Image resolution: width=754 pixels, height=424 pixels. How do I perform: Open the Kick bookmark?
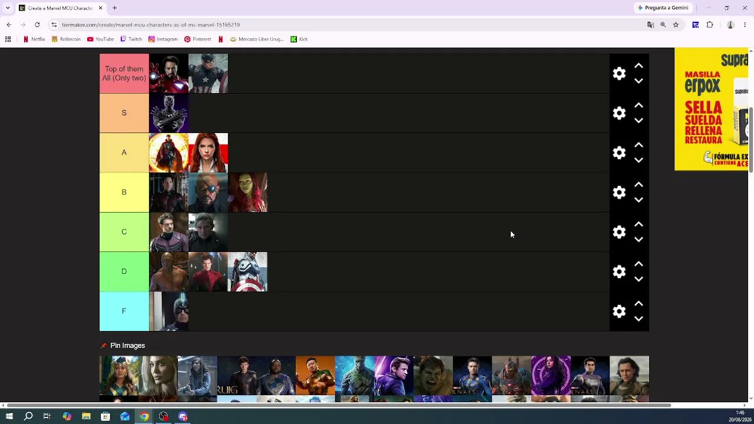(299, 39)
